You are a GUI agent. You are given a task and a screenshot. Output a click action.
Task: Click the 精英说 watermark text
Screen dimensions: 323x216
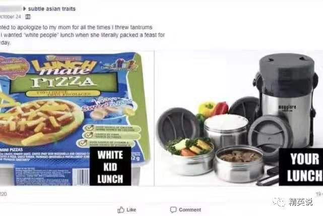coord(300,202)
